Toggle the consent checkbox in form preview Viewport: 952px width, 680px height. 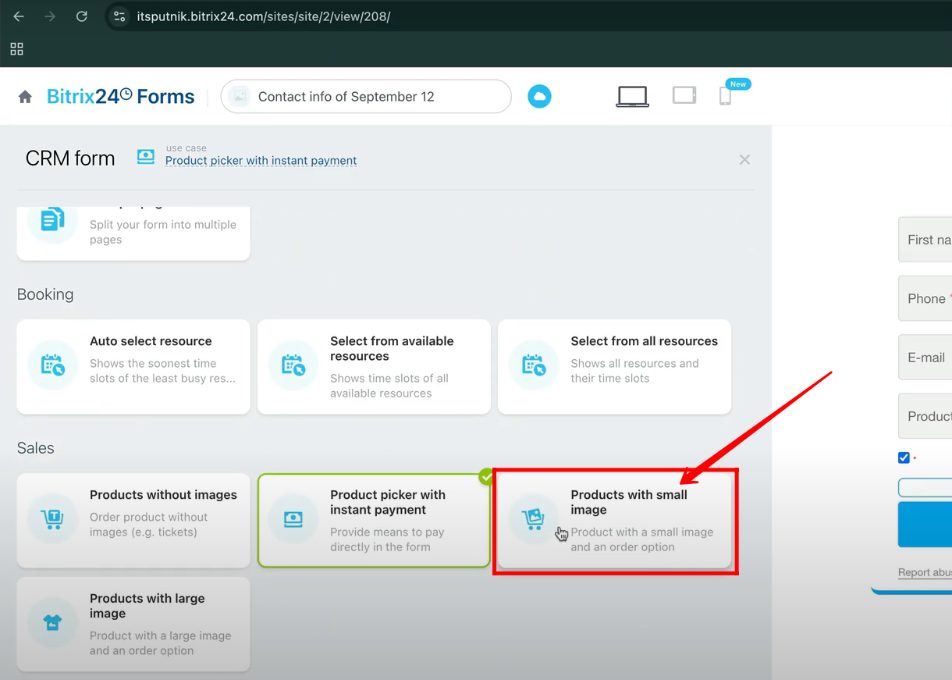pos(904,457)
